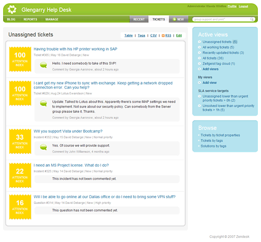Switch to the Tickets tab
This screenshot has height=242, width=261.
159,19
